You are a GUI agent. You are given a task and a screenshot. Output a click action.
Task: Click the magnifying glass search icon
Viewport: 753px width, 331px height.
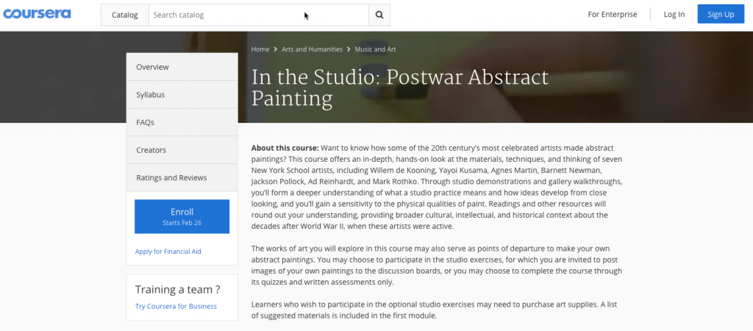(379, 15)
